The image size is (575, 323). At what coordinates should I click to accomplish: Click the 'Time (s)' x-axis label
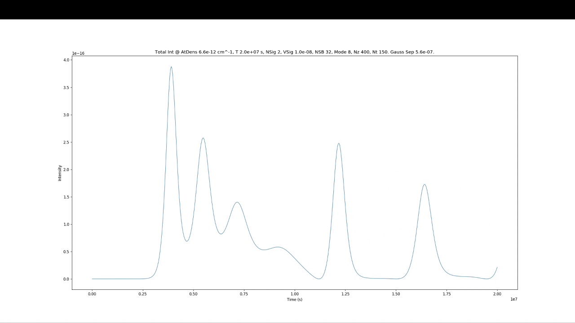(295, 299)
